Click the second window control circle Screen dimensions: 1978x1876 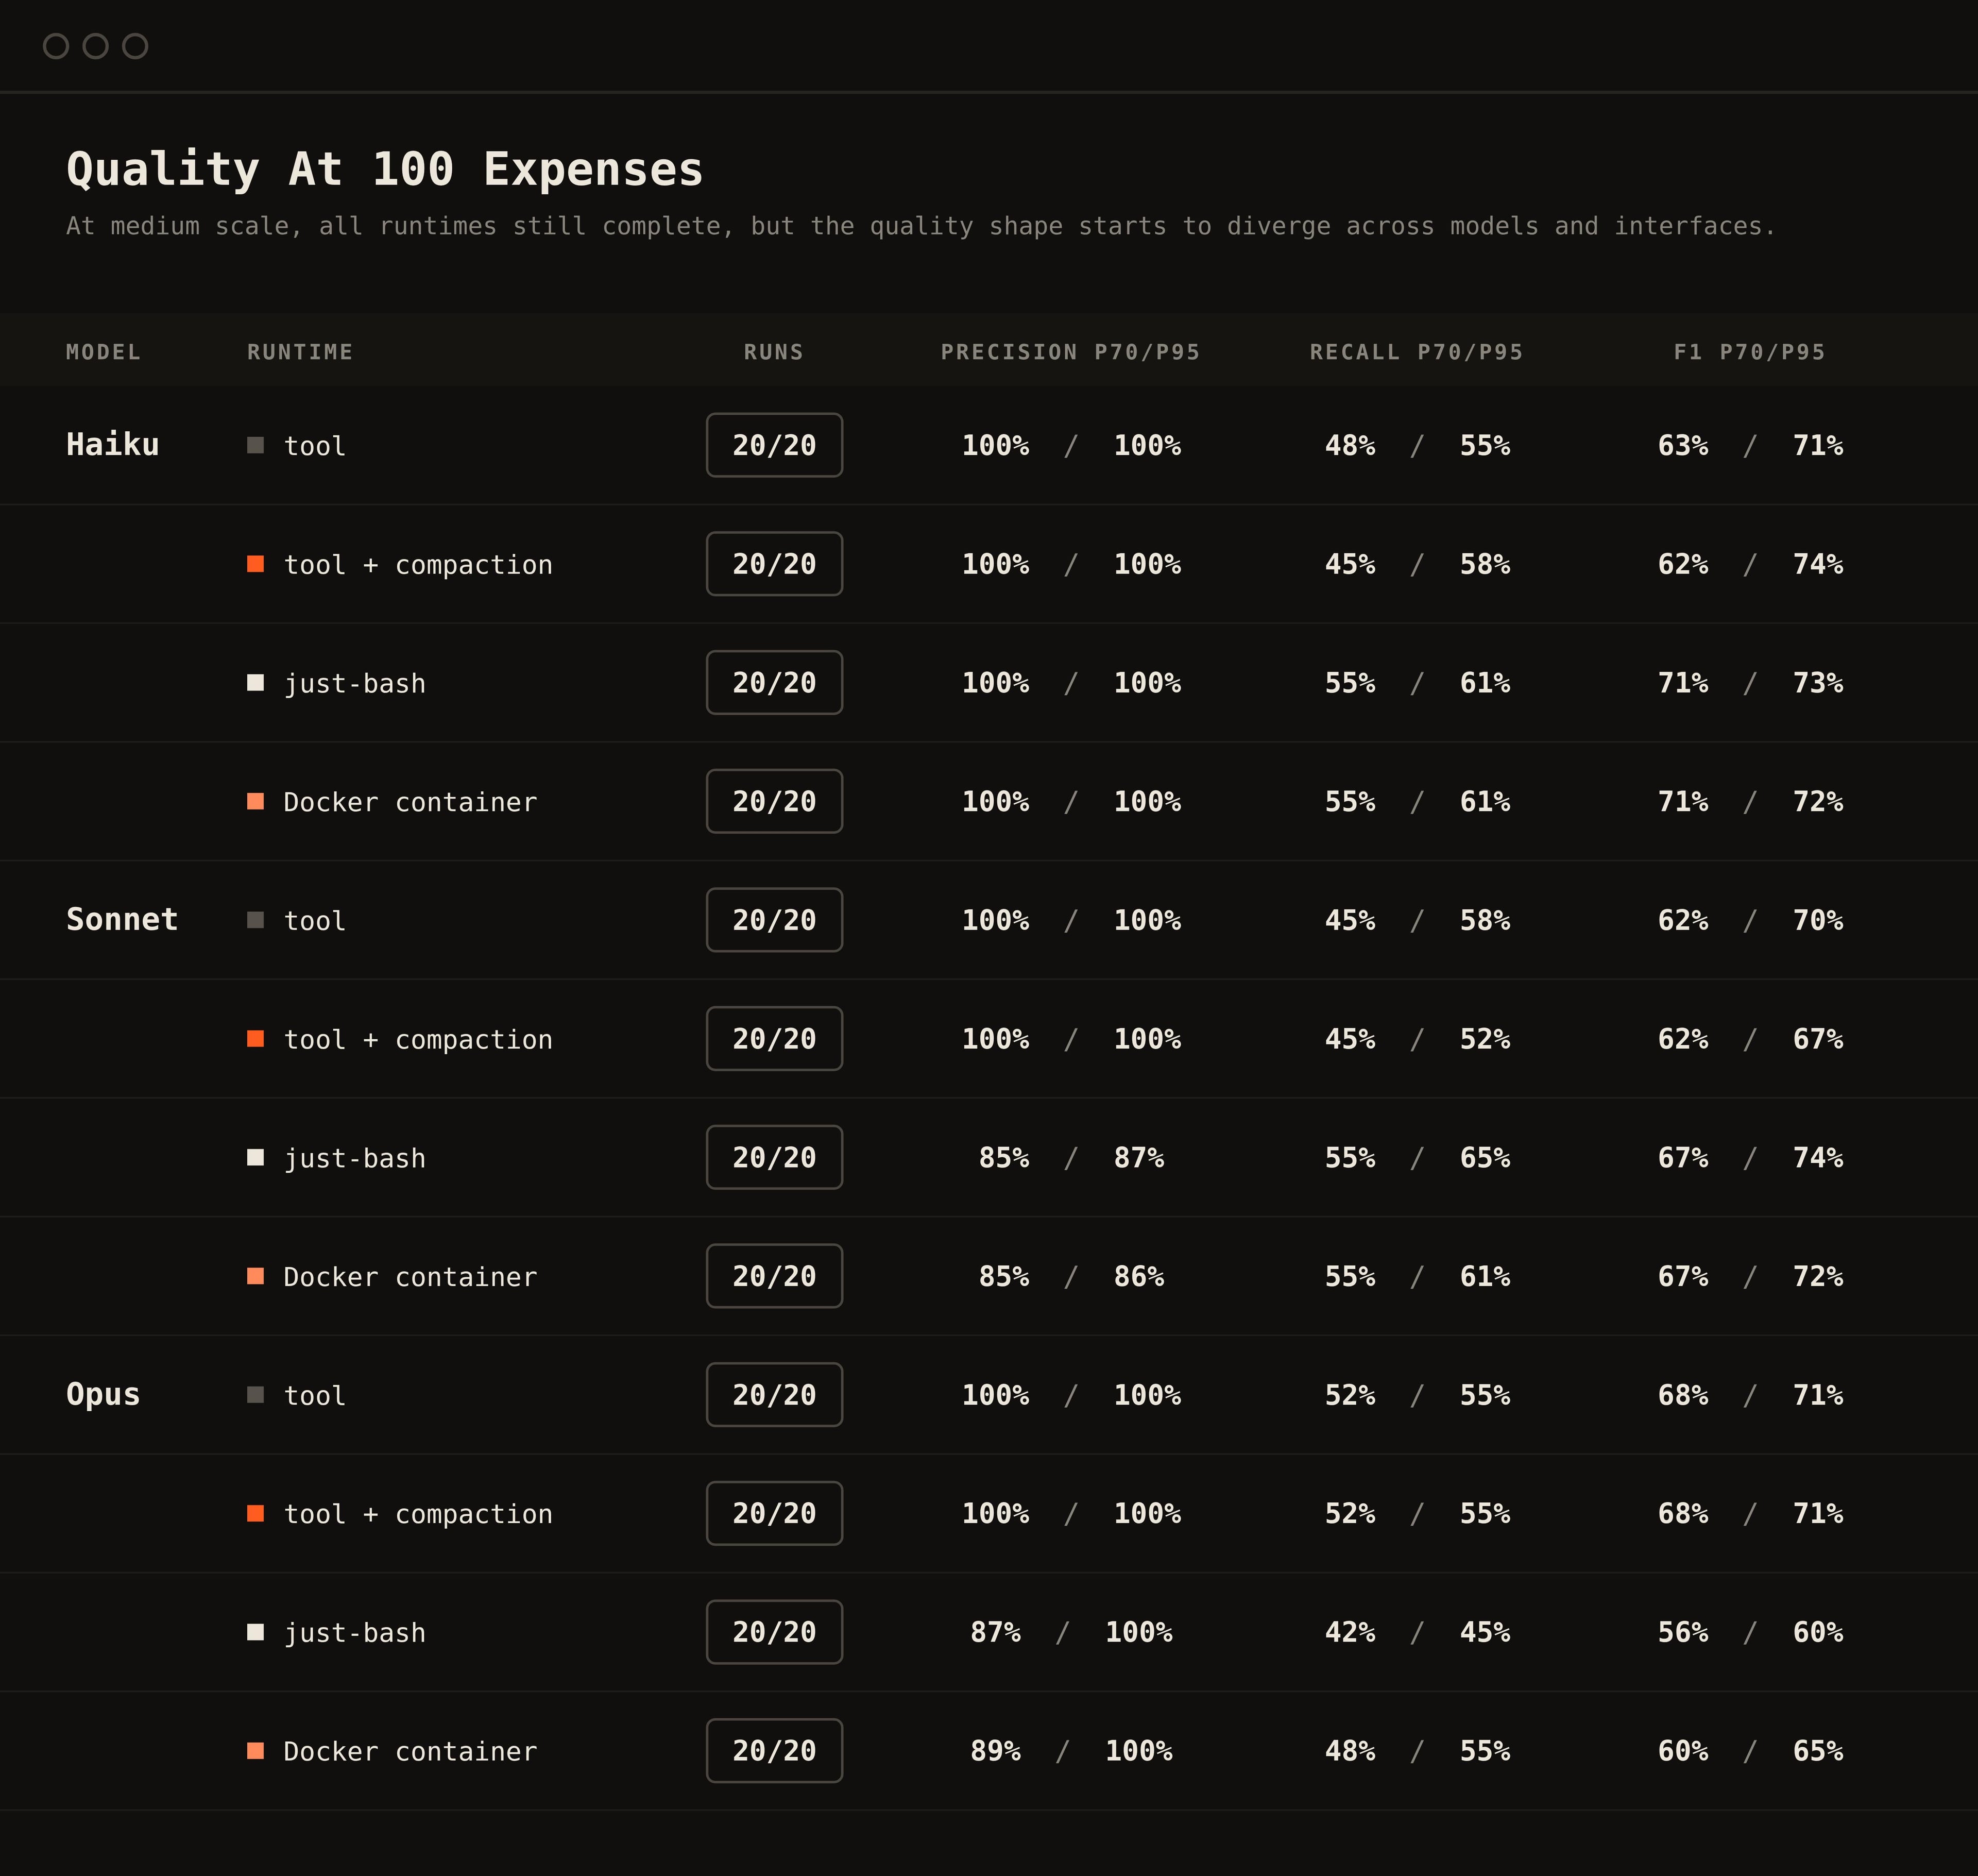(x=96, y=46)
